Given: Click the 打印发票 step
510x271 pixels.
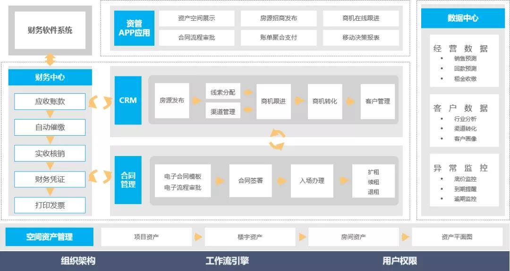Looking at the screenshot, I should point(50,205).
